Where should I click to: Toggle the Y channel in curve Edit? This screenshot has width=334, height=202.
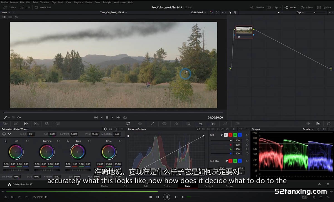(x=226, y=135)
